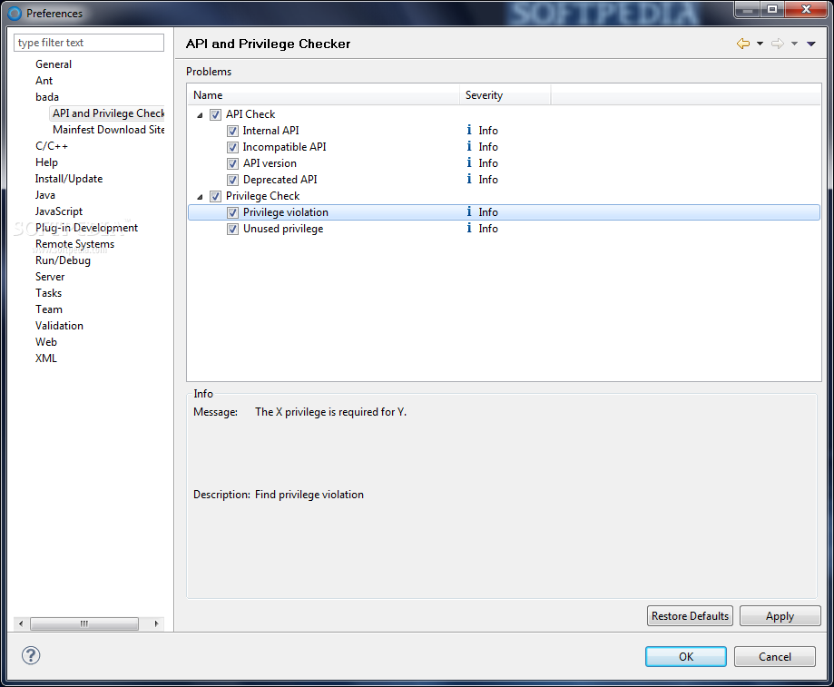This screenshot has height=687, width=834.
Task: Click the sidebar scroll right arrow
Action: click(x=156, y=623)
